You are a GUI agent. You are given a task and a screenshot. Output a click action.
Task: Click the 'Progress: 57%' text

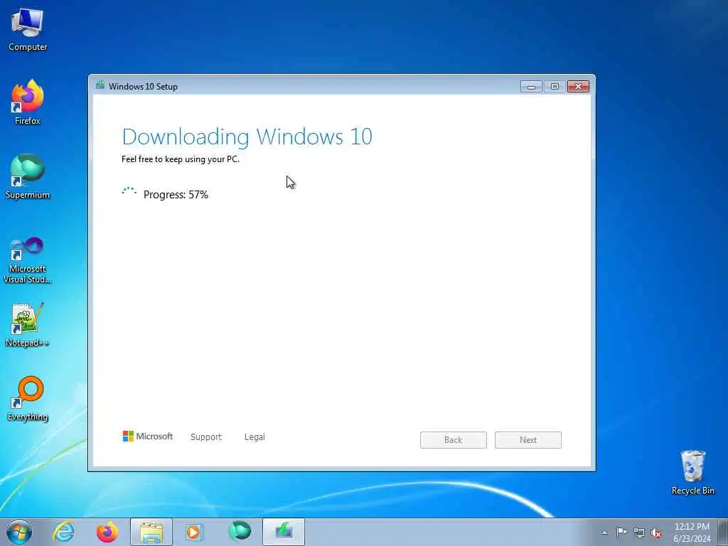point(176,195)
